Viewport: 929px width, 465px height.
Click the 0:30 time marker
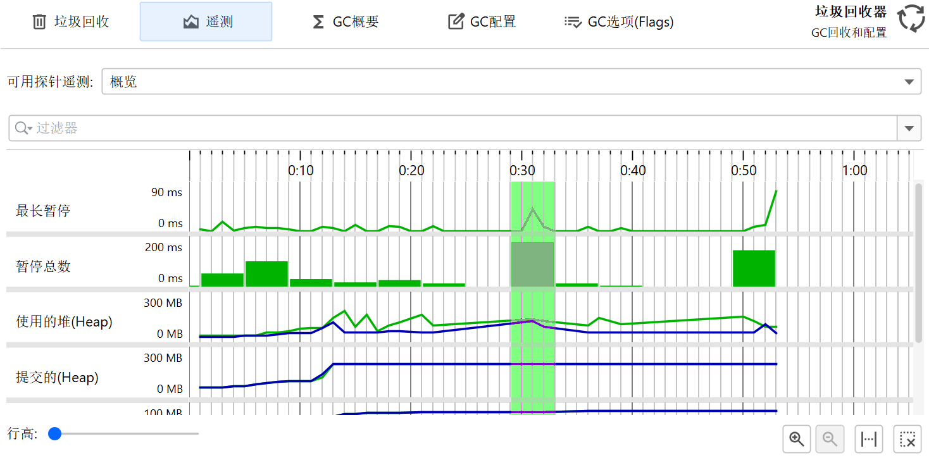pos(522,170)
